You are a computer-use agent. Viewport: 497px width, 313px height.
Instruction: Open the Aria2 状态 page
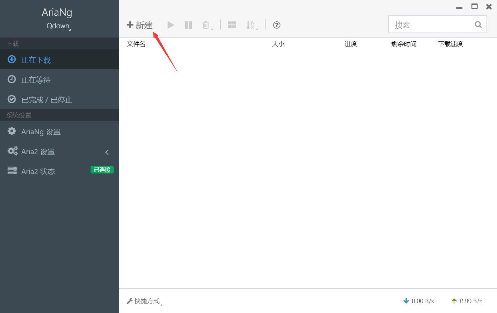click(x=59, y=171)
